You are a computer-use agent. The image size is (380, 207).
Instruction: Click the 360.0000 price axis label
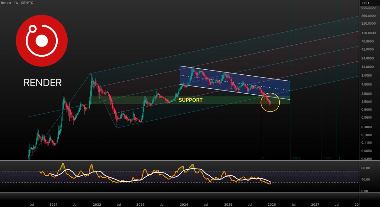(x=369, y=16)
